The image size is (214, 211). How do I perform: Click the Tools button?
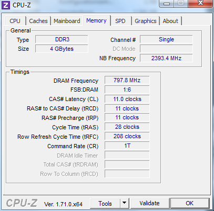pyautogui.click(x=105, y=203)
